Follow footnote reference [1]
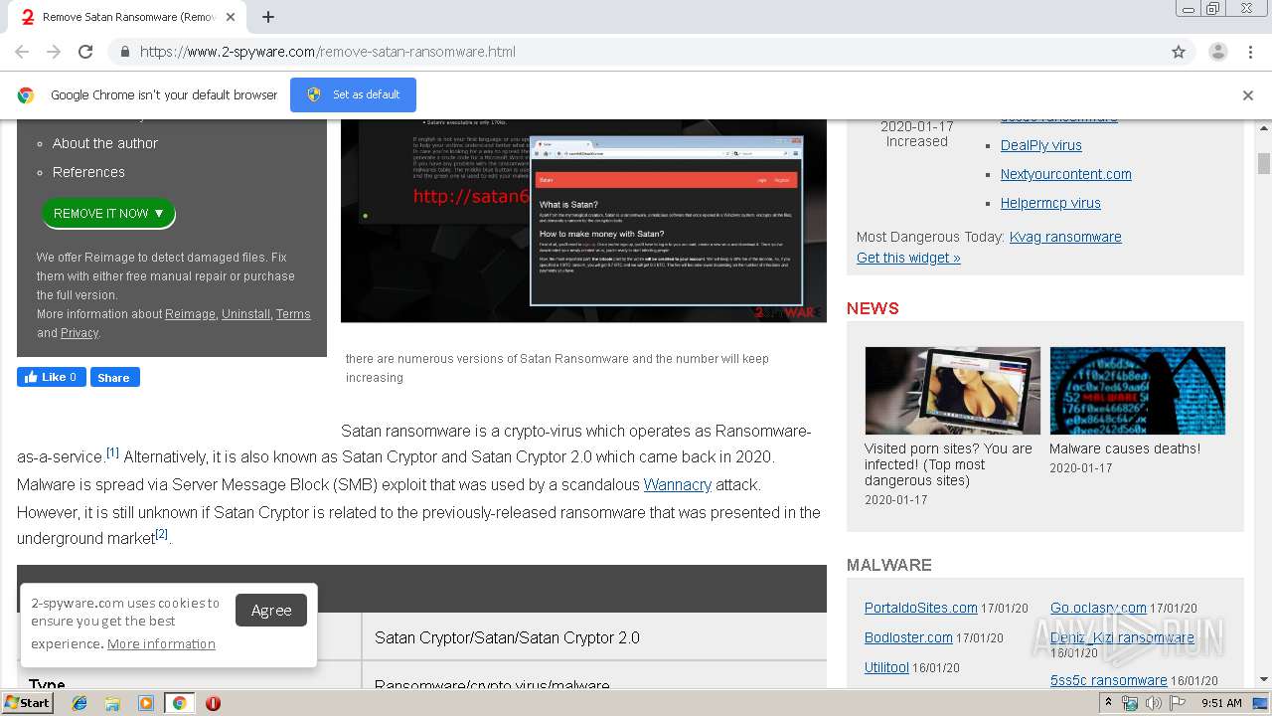Screen dimensions: 1272x716 tap(112, 452)
